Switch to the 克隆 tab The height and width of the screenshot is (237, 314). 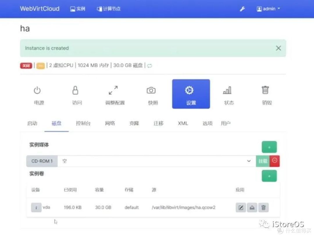coord(134,123)
